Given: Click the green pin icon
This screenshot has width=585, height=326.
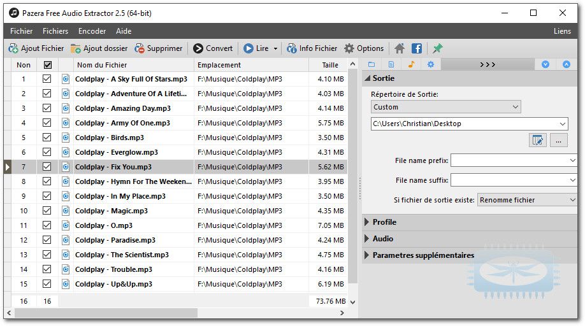Looking at the screenshot, I should 438,48.
